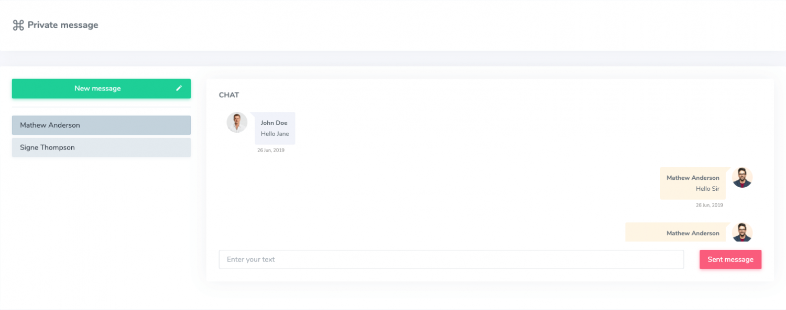The image size is (786, 310).
Task: Click Mathew Anderson's name above Hello Sir
Action: (x=693, y=178)
